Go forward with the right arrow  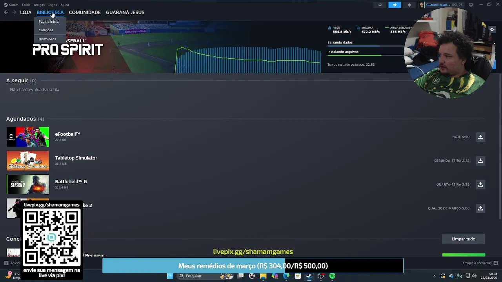(14, 13)
